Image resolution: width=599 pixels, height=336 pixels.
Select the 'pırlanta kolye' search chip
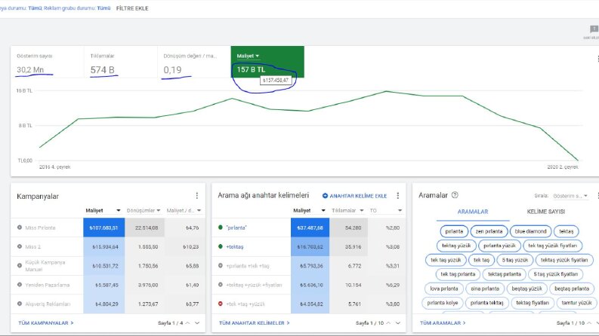click(x=443, y=303)
